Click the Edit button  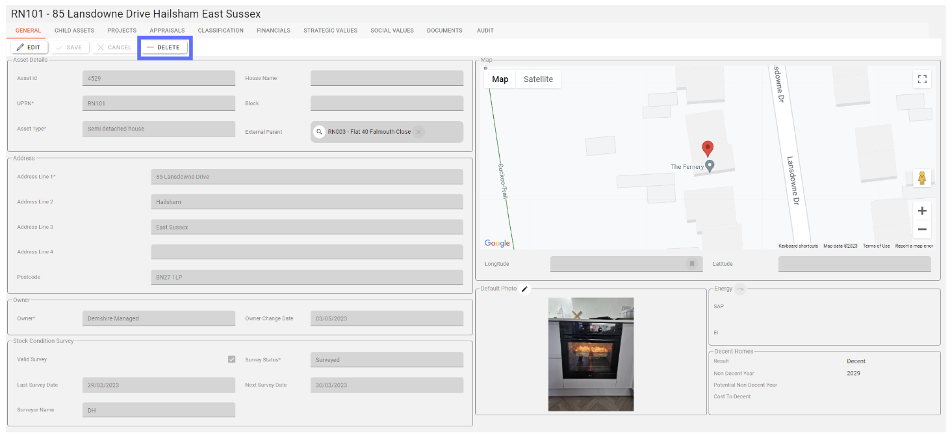click(29, 47)
